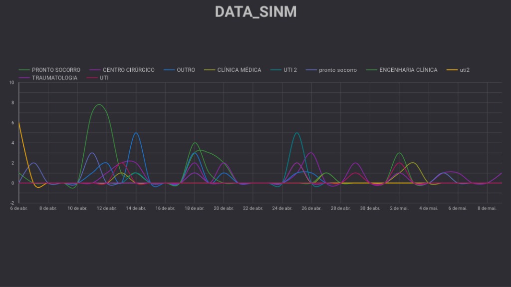
Task: Select the TRAUMATOLOGIA legend entry
Action: click(x=54, y=78)
